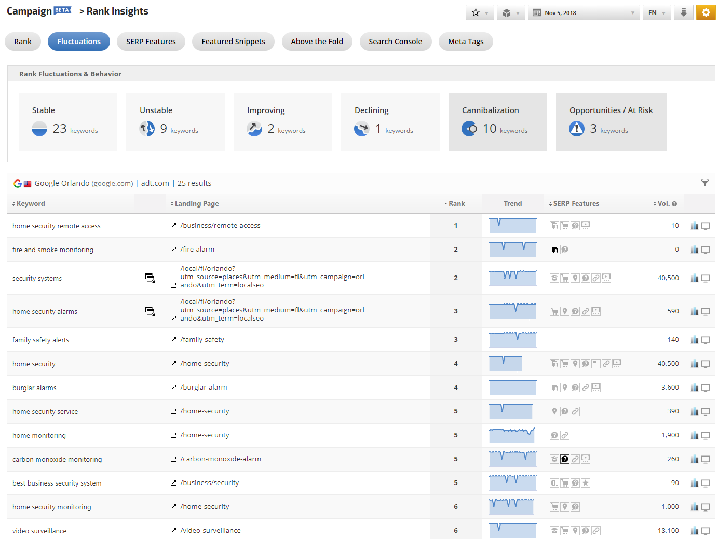Open the star favorites dropdown
This screenshot has height=539, width=719.
tap(480, 13)
